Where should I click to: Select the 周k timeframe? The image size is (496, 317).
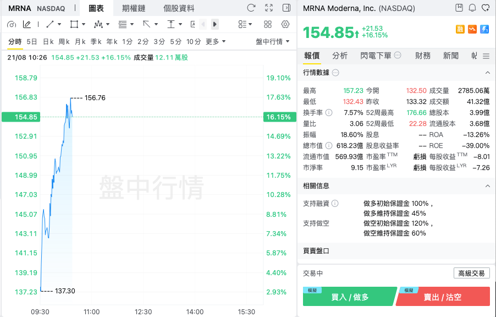(64, 41)
